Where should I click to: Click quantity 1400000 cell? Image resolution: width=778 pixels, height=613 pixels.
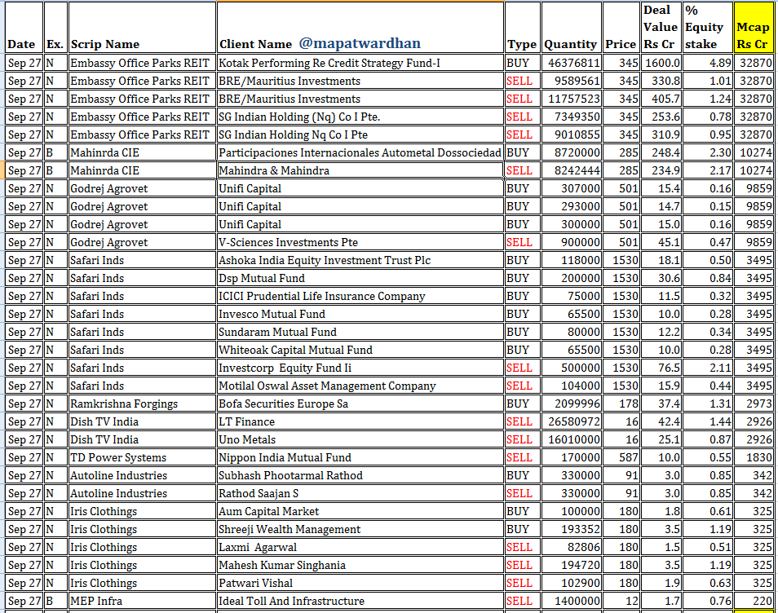(x=571, y=601)
